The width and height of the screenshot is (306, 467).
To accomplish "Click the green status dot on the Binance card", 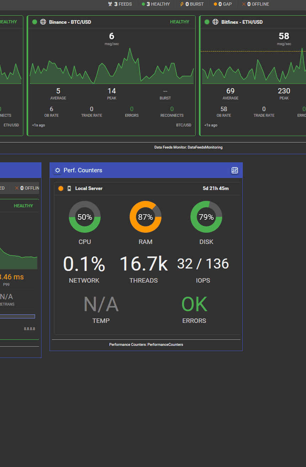I will point(35,22).
